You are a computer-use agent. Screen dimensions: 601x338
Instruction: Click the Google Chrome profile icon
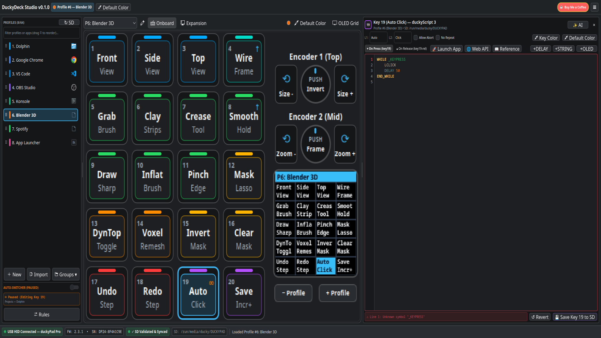pos(74,60)
